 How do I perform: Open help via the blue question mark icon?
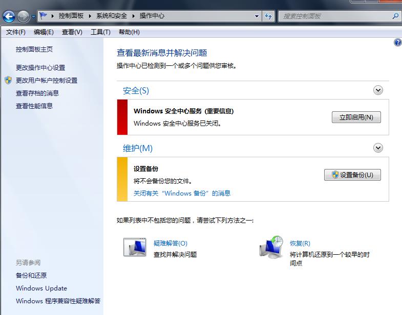397,42
